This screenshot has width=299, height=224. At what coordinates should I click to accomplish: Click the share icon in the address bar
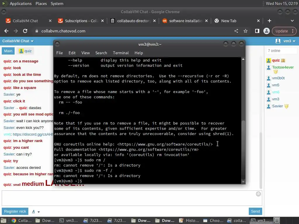pos(236,31)
